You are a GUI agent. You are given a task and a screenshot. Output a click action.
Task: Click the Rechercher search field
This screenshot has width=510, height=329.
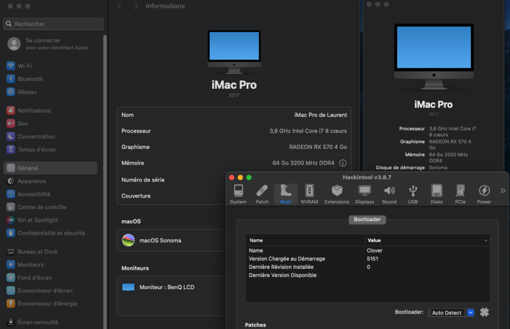(x=54, y=24)
